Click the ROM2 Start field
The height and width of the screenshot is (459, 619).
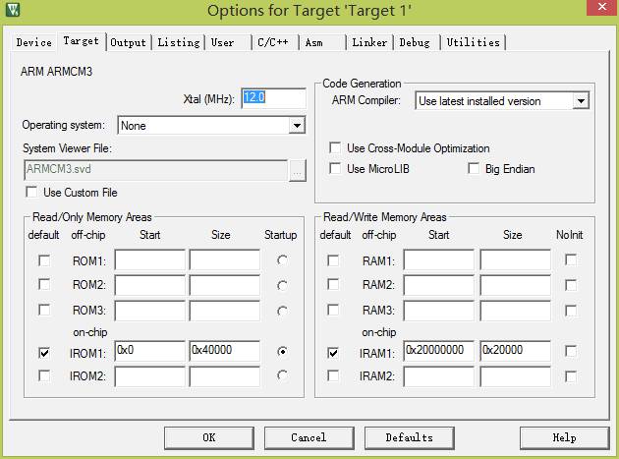pyautogui.click(x=149, y=285)
